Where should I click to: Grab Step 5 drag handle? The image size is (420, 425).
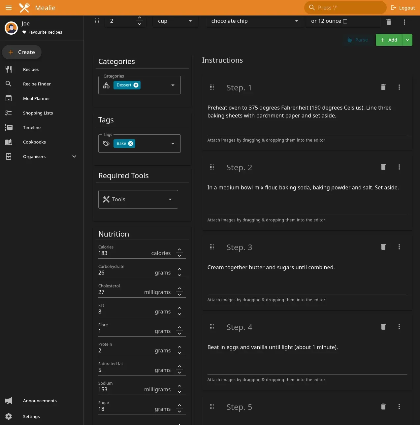[212, 407]
